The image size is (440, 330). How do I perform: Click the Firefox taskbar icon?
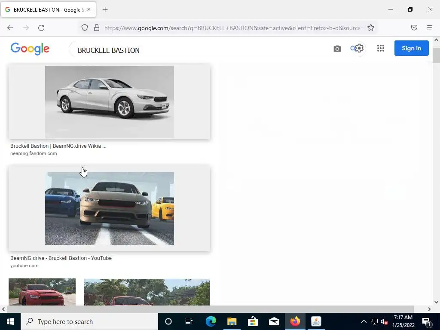[295, 321]
